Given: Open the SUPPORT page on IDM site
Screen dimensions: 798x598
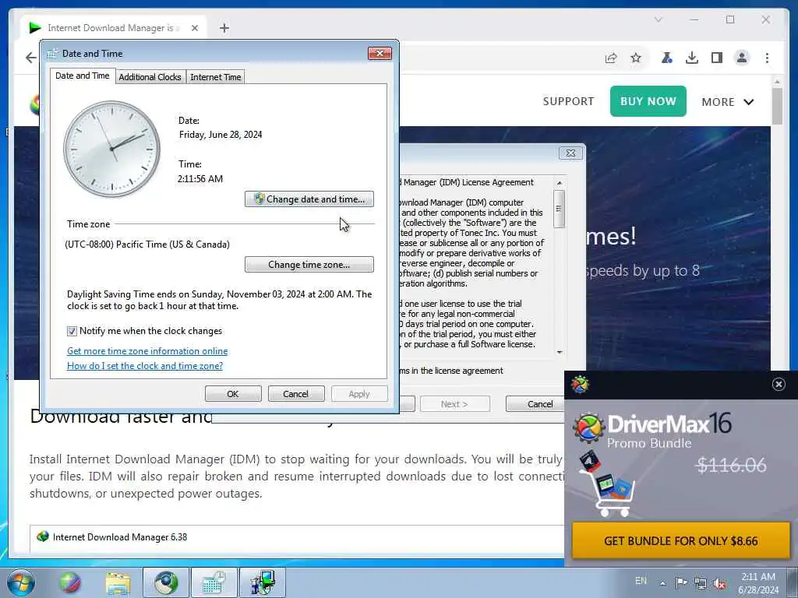Looking at the screenshot, I should (x=568, y=101).
